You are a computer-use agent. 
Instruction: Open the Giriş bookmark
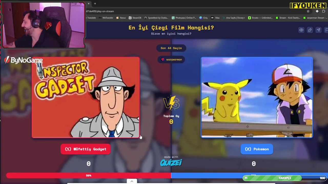pos(203,18)
